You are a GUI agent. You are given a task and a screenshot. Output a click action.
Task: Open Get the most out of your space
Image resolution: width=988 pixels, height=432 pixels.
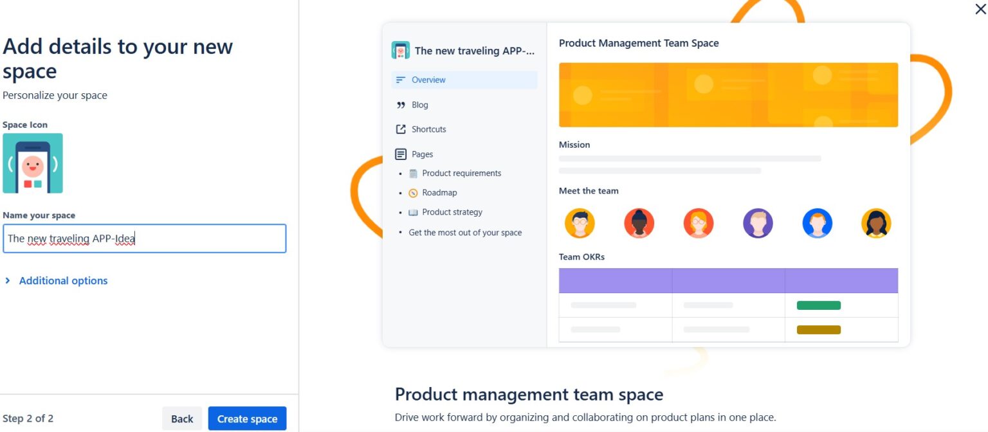465,233
